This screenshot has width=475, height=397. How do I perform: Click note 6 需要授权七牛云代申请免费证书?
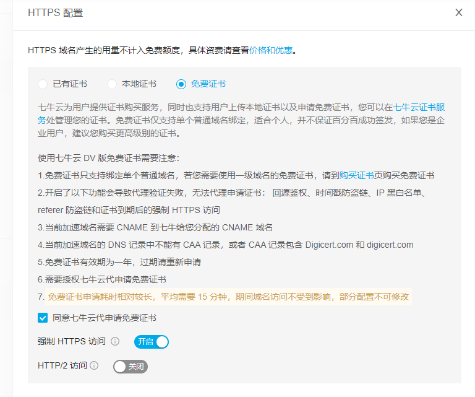(x=102, y=279)
